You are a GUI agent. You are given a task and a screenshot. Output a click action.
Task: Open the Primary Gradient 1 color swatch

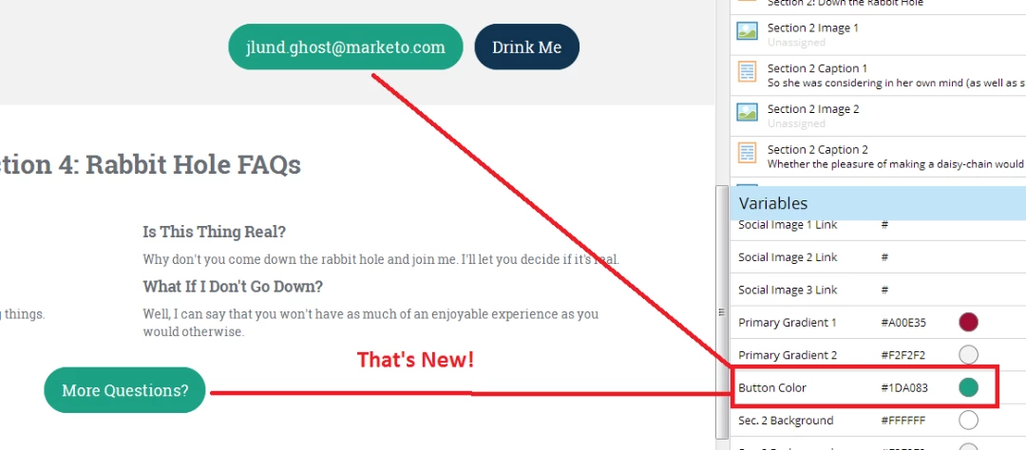[968, 323]
